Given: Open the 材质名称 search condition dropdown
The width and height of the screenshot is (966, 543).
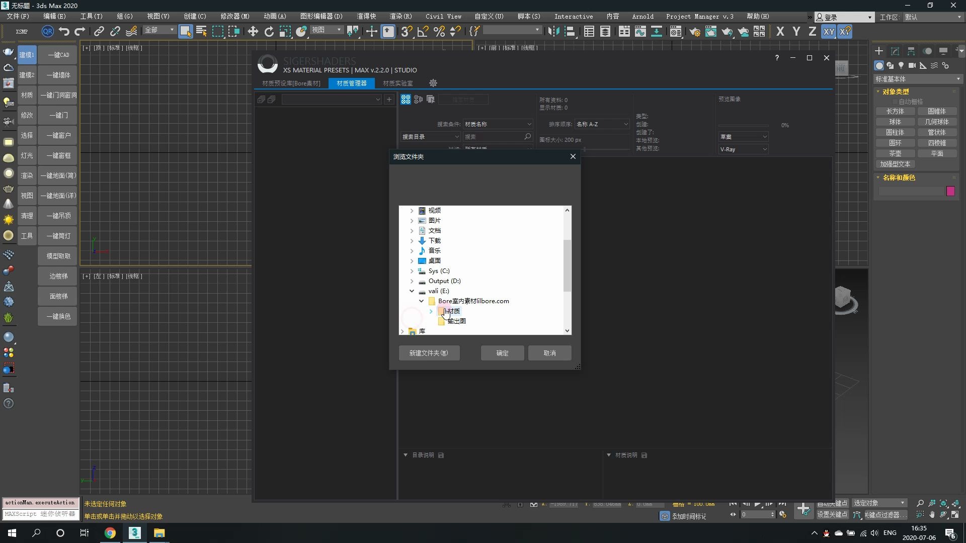Looking at the screenshot, I should 498,124.
